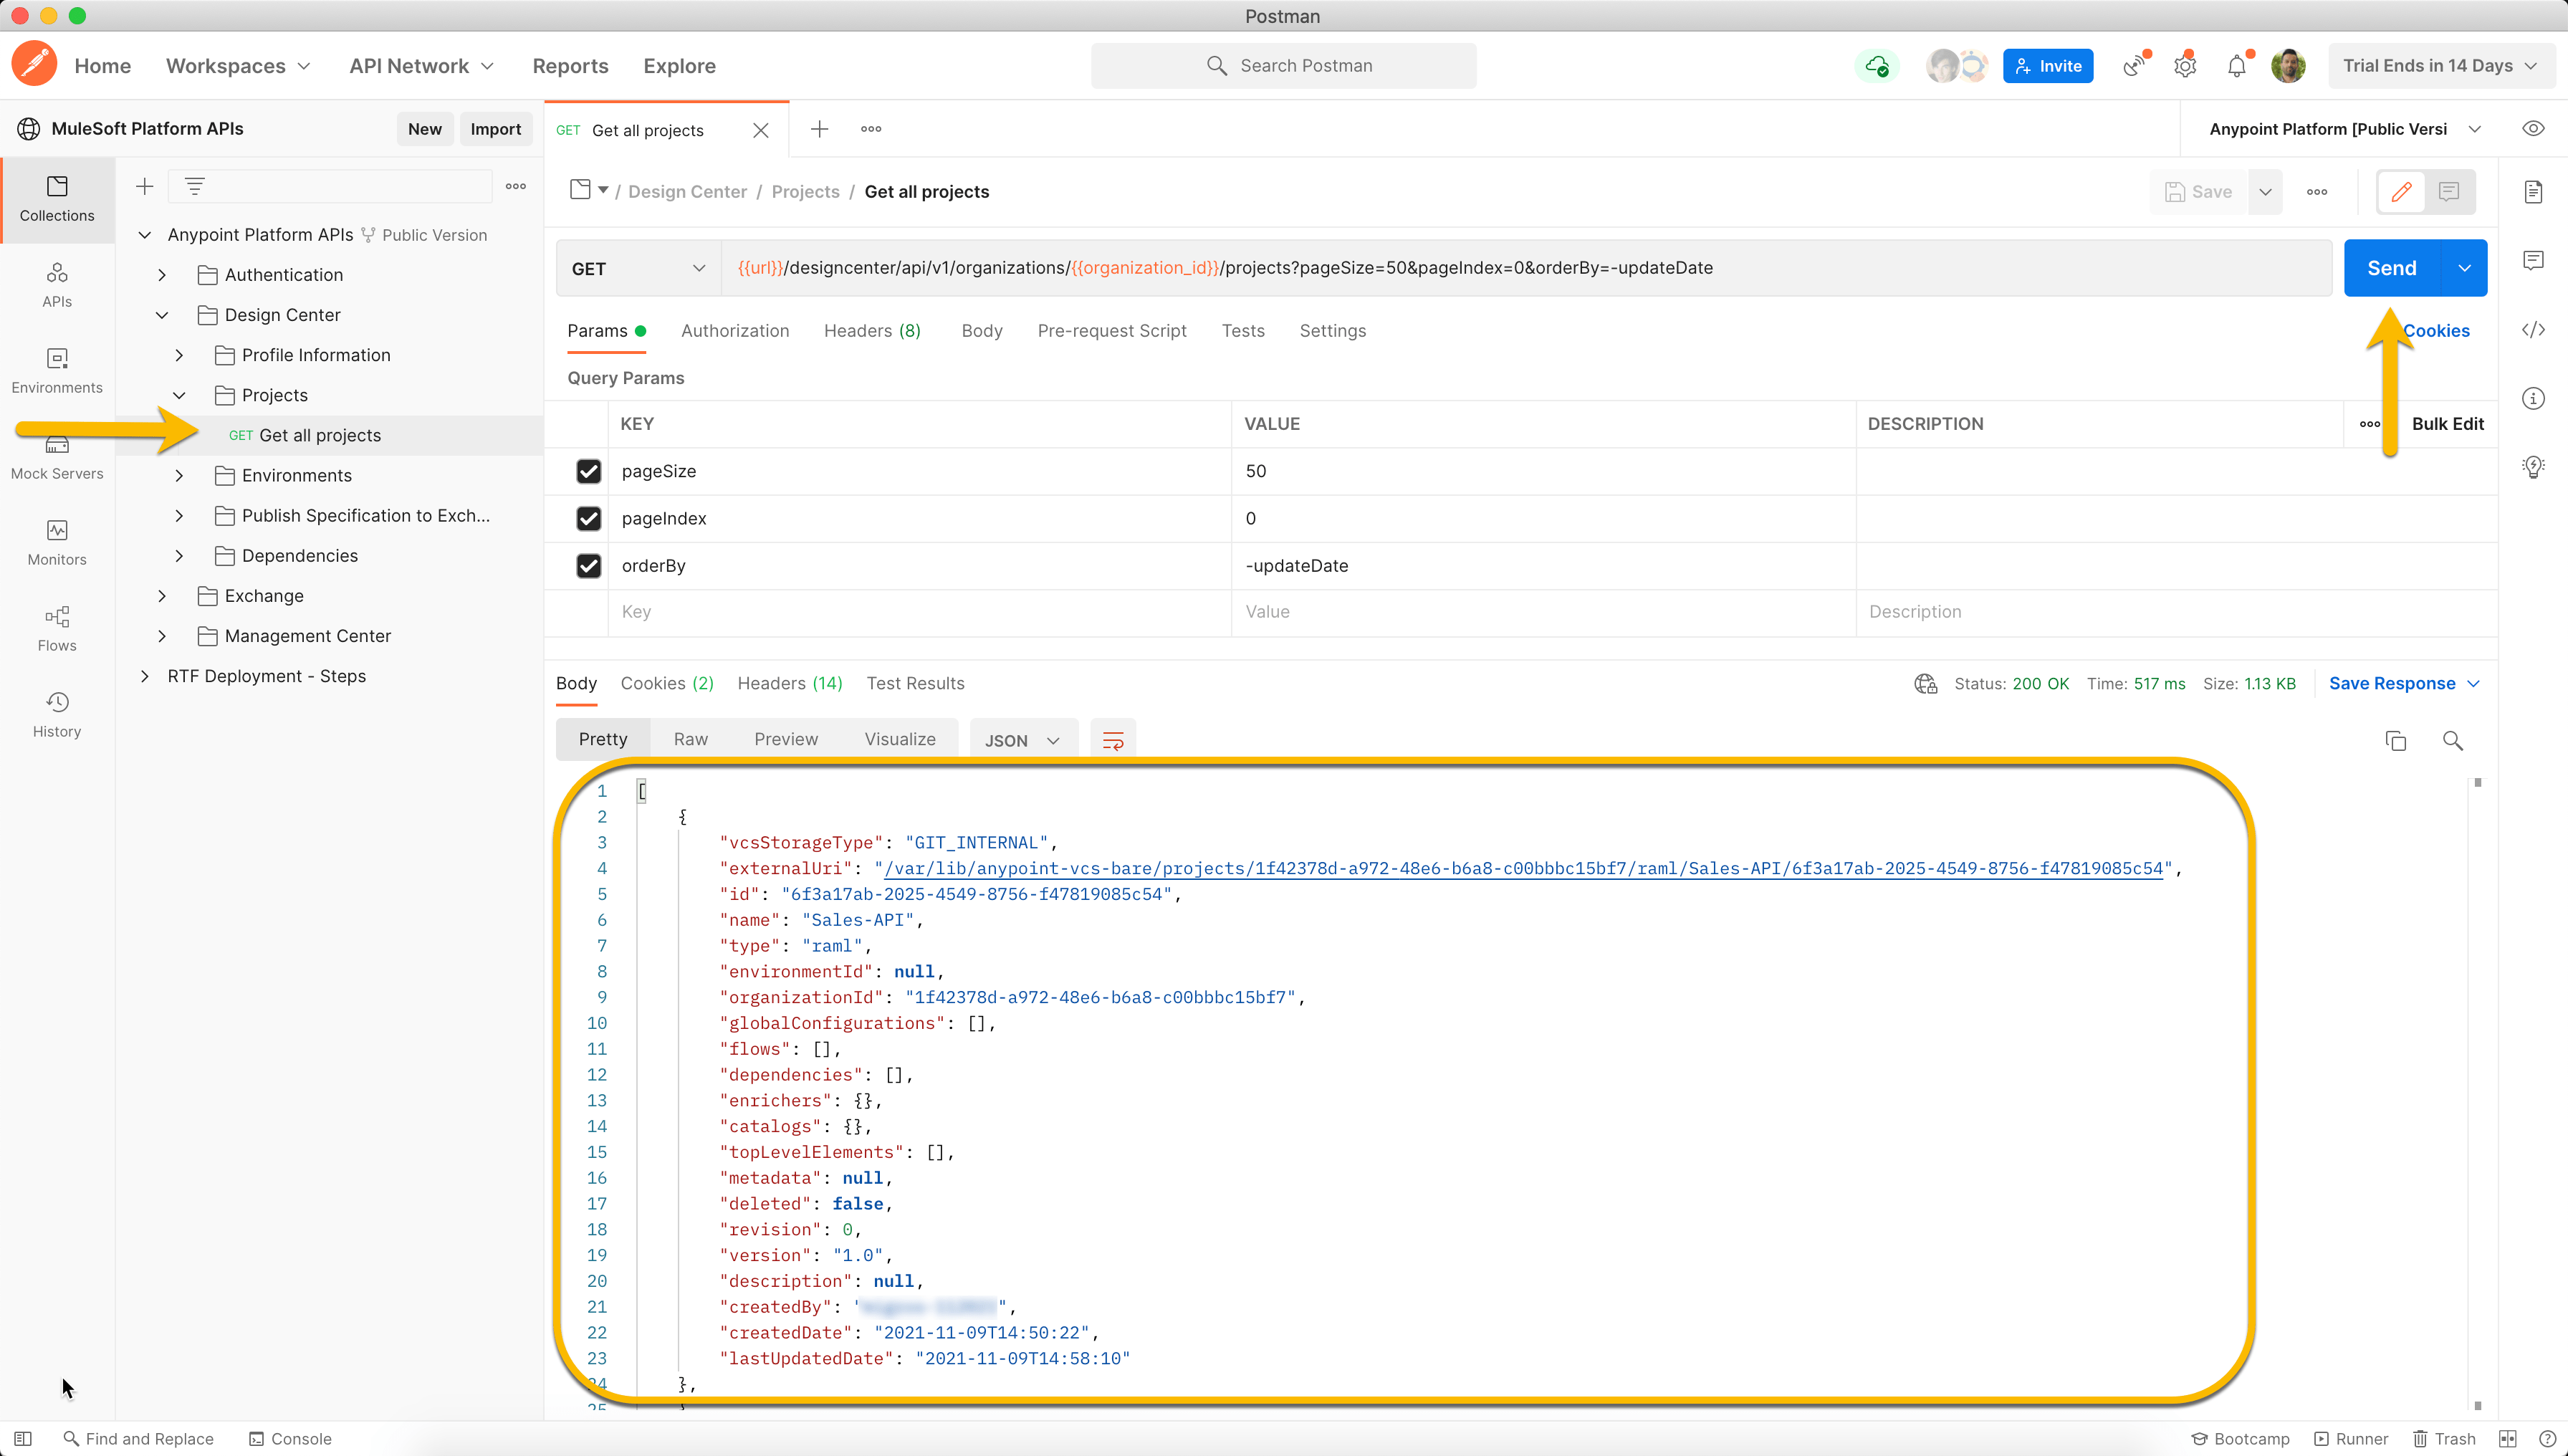Switch to the Raw response view

coord(689,738)
